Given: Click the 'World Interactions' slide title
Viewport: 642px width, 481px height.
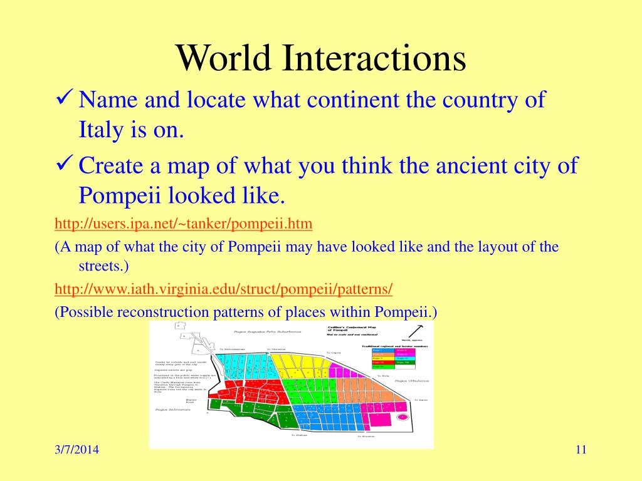Looking at the screenshot, I should [x=321, y=58].
